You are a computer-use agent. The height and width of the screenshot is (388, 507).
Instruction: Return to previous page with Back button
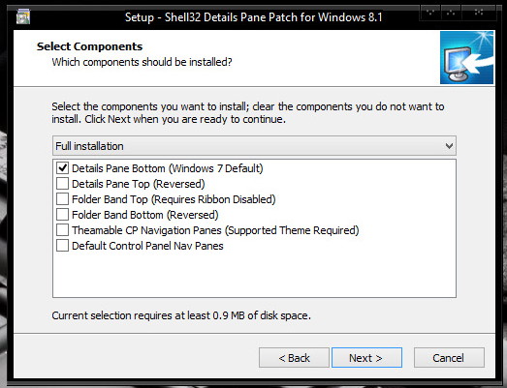[x=294, y=358]
